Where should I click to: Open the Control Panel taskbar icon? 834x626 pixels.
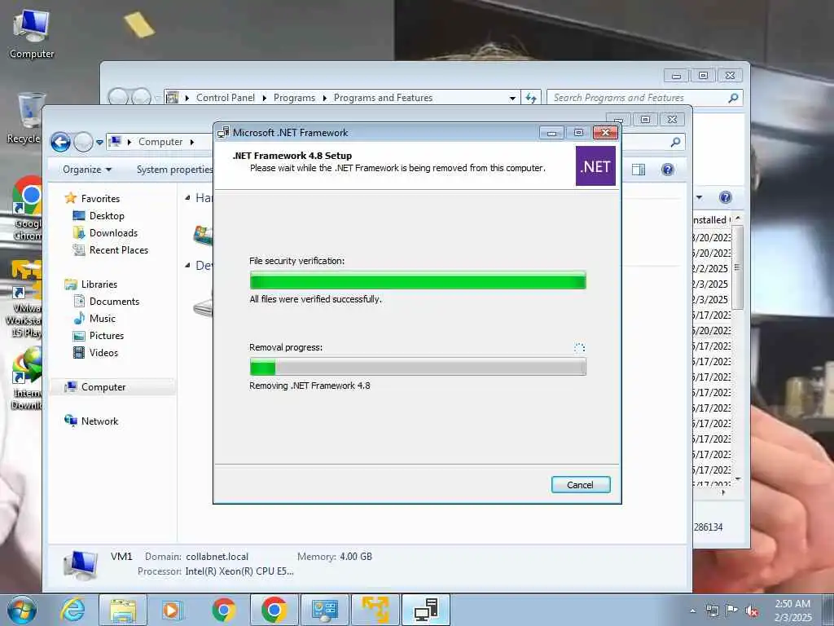(324, 610)
